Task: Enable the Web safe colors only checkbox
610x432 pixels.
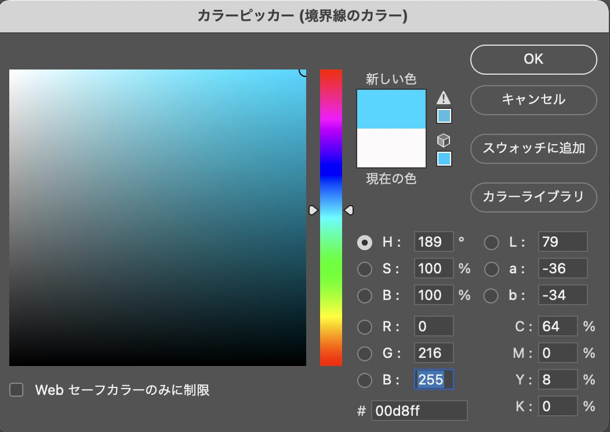Action: pos(17,390)
